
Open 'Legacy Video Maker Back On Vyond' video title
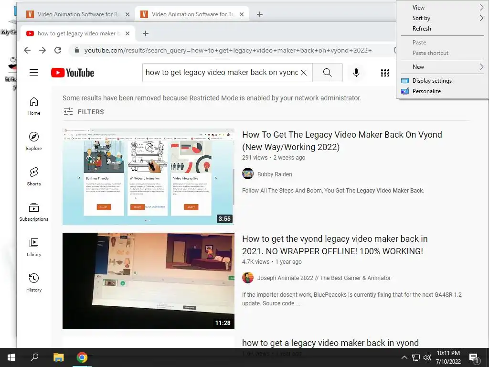coord(342,141)
